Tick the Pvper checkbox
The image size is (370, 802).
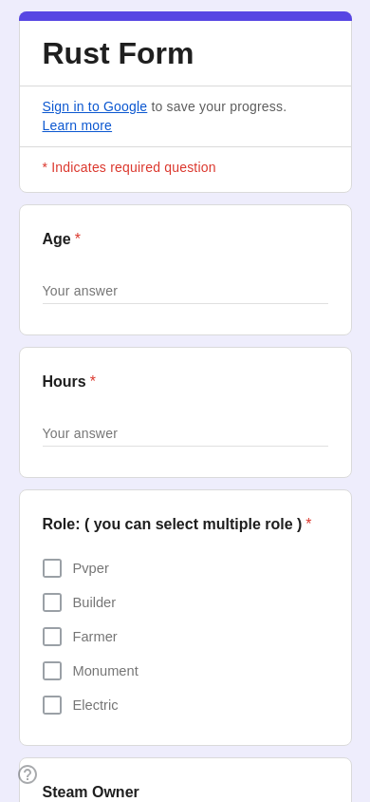52,568
